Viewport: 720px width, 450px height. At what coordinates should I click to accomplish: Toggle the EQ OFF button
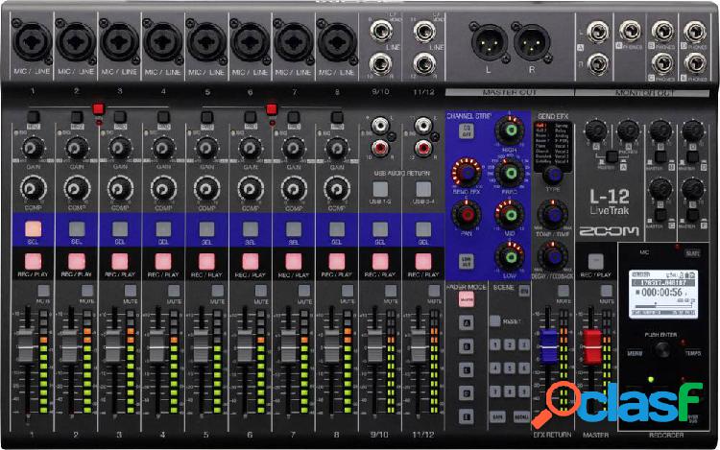click(x=466, y=131)
